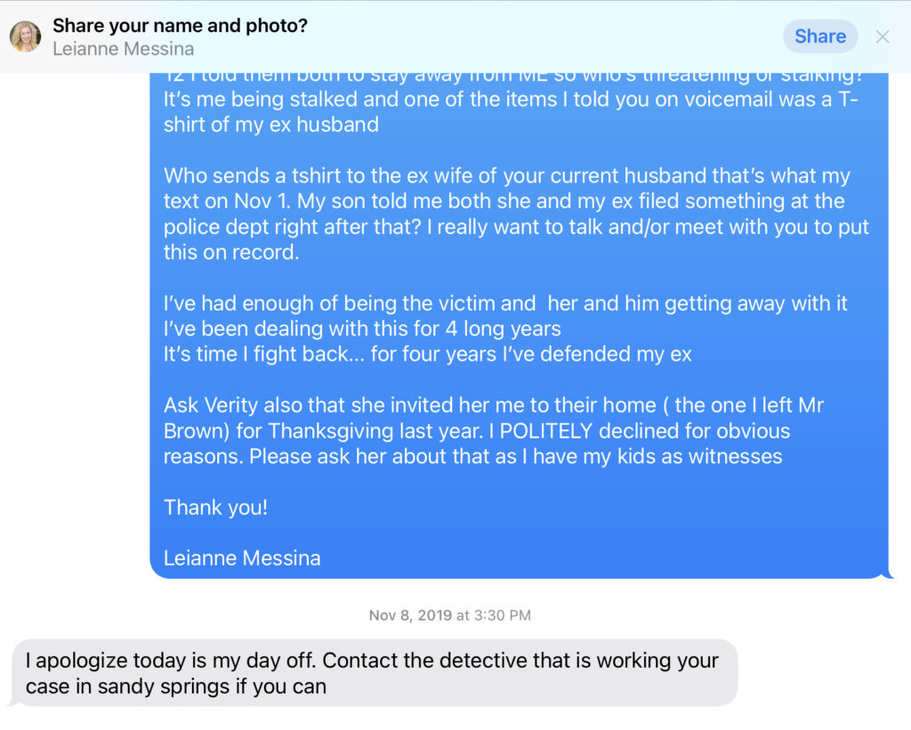The height and width of the screenshot is (730, 911).
Task: Select the 'I've had enough of being the victim' line
Action: tap(505, 303)
